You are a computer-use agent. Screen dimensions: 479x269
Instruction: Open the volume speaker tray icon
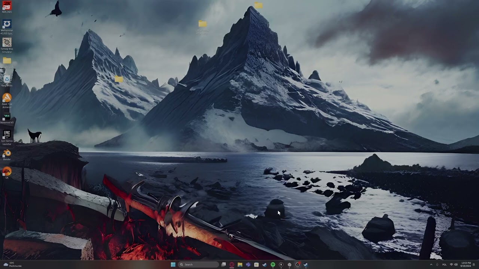[456, 265]
